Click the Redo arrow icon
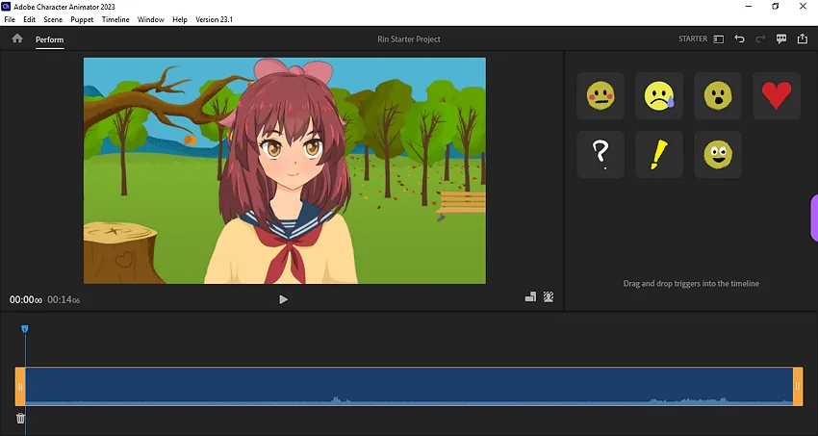The image size is (818, 436). [760, 38]
